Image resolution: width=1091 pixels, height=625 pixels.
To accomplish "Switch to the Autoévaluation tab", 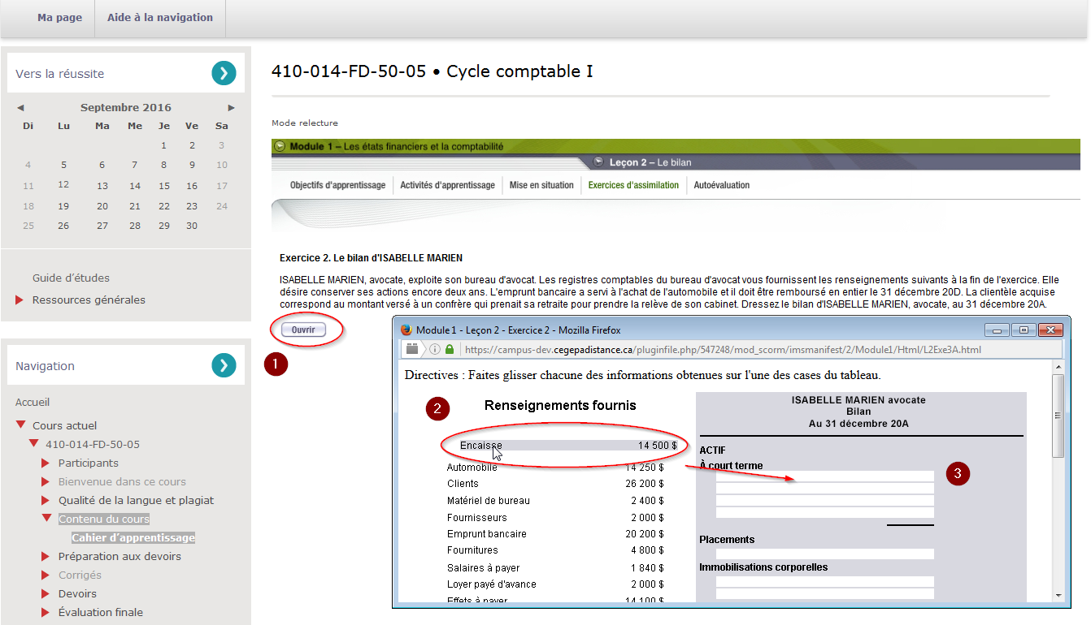I will tap(721, 185).
